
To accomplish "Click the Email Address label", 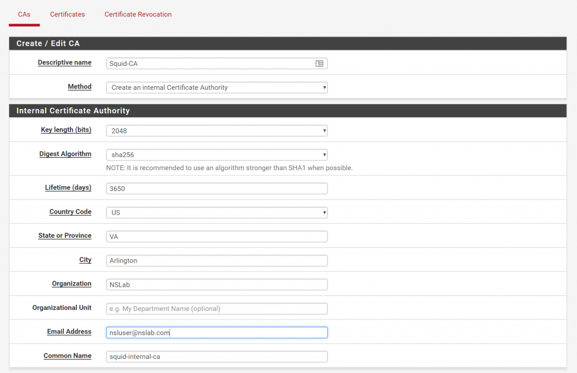I will 69,331.
